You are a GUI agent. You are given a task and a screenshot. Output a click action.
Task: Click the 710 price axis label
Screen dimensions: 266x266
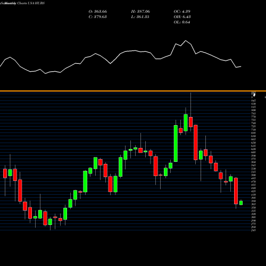tap(253, 130)
